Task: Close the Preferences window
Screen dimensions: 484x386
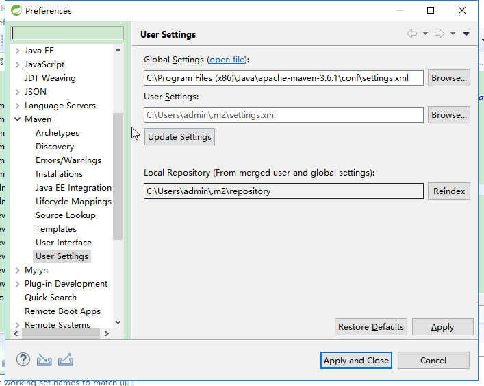Action: click(462, 10)
